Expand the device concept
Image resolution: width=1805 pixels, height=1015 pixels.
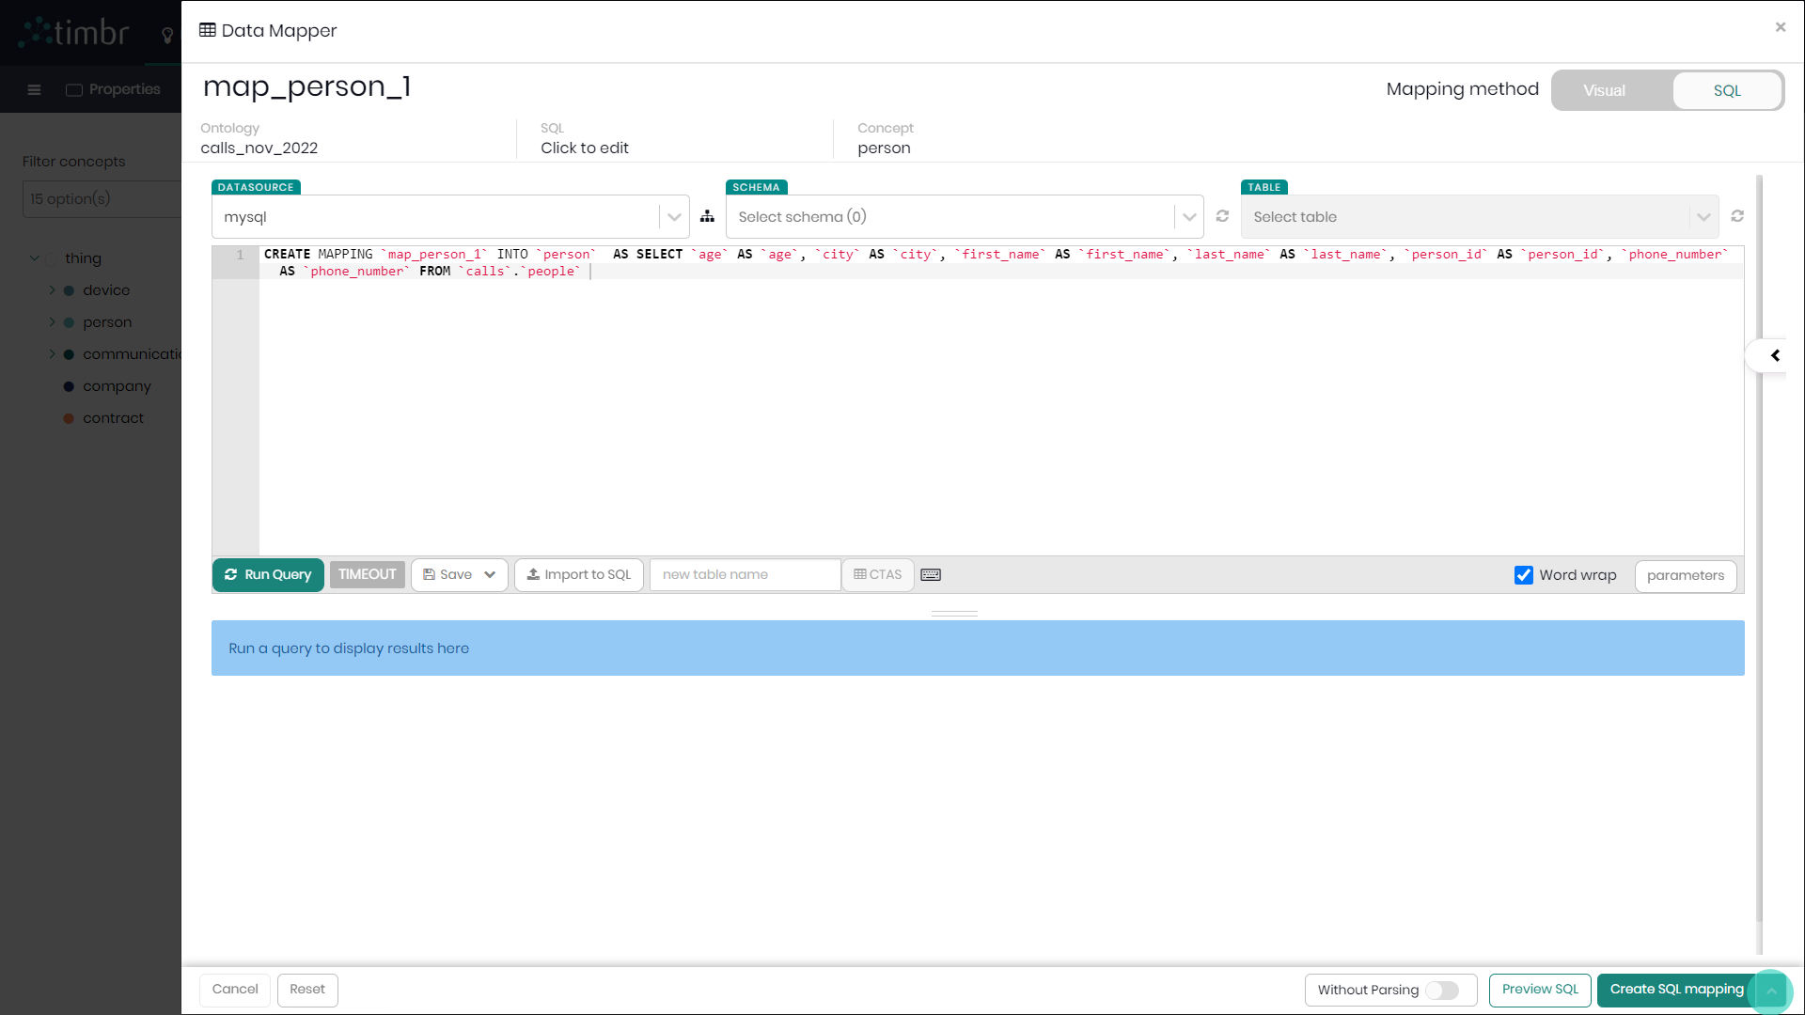(52, 289)
